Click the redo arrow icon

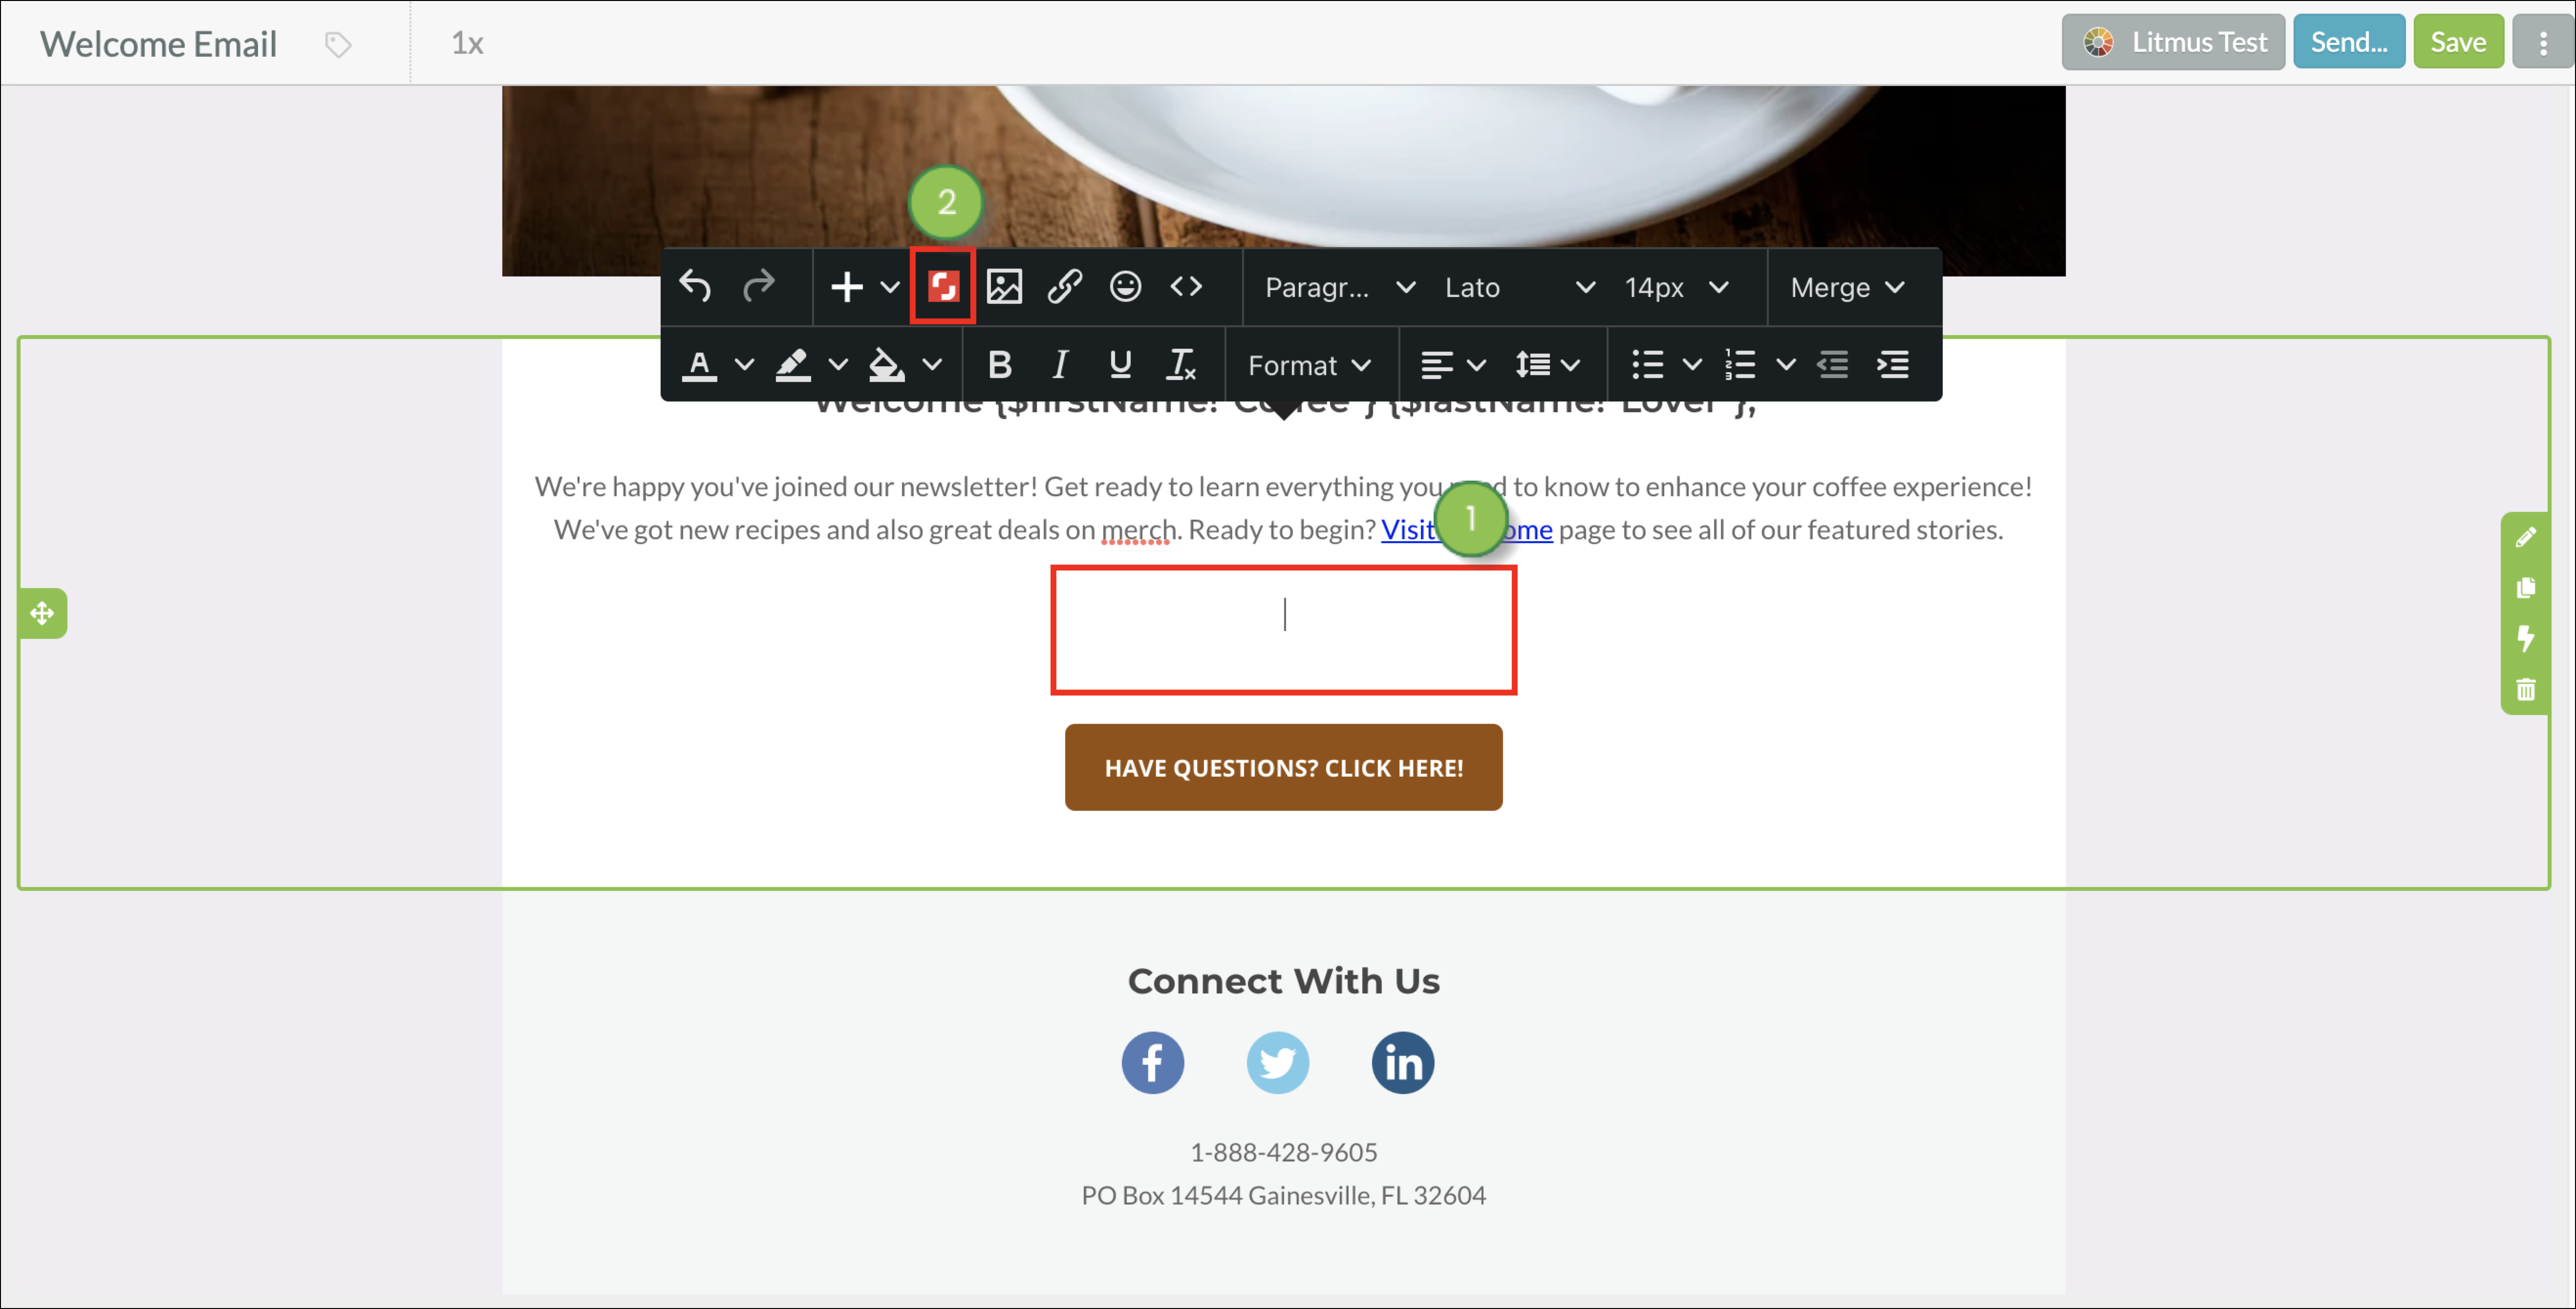point(759,287)
